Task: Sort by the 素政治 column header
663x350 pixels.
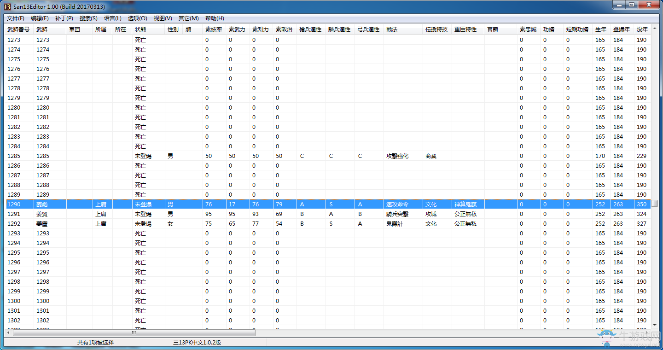Action: click(285, 29)
